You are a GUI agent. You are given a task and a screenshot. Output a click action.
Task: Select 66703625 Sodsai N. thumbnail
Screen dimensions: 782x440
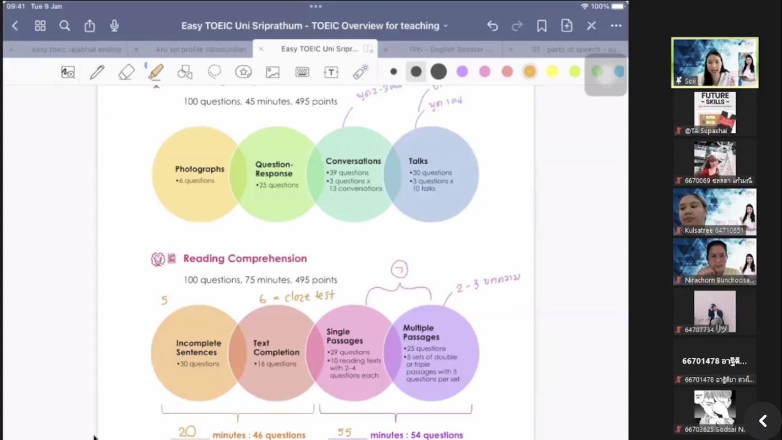tap(714, 411)
